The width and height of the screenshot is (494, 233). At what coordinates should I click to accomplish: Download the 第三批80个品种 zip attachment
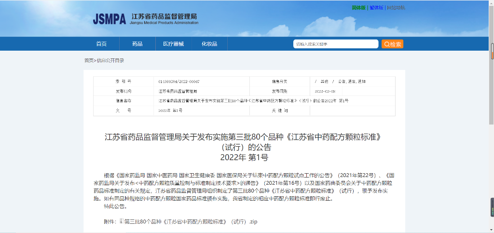pos(192,222)
